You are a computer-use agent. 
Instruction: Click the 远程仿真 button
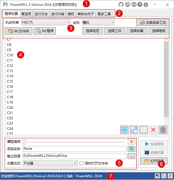[x=154, y=152]
